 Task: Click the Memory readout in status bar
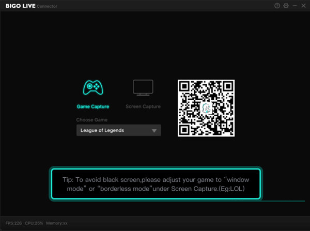coord(57,223)
